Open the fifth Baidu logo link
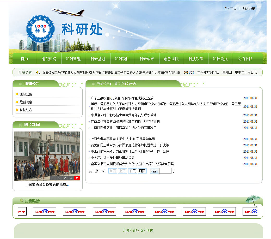 click(134, 211)
